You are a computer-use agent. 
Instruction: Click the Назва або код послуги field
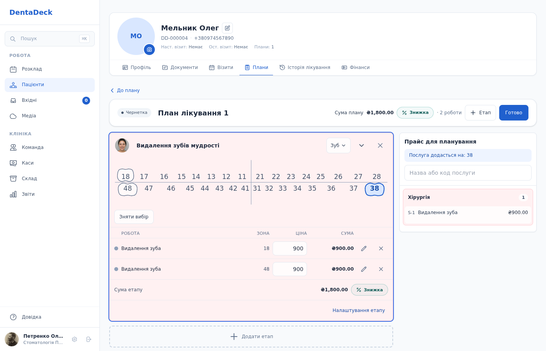pos(468,173)
